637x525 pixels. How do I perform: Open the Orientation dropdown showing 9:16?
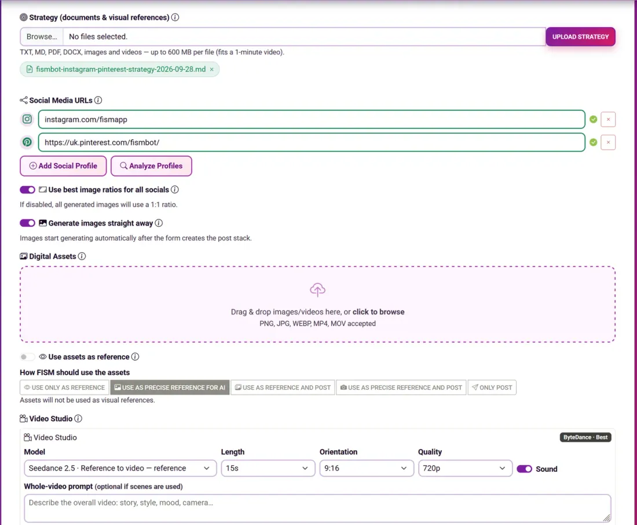click(x=367, y=468)
